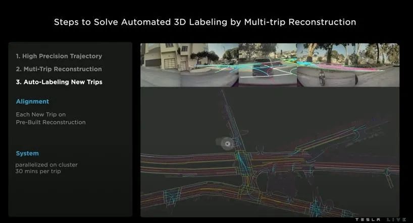Image resolution: width=413 pixels, height=223 pixels.
Task: Select step '3. Auto-Labeling New Trips'
Action: click(59, 82)
